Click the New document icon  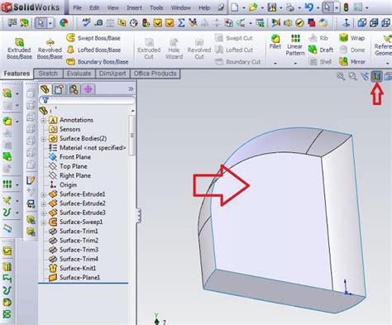pos(235,7)
